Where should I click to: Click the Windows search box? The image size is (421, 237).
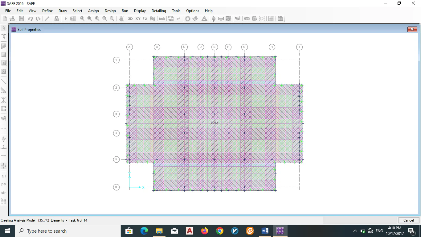pos(68,231)
